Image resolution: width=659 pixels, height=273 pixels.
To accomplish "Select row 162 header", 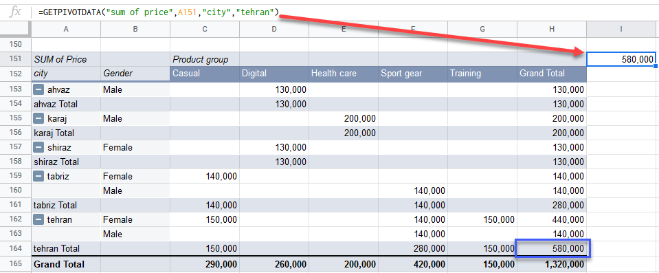I will pos(15,219).
